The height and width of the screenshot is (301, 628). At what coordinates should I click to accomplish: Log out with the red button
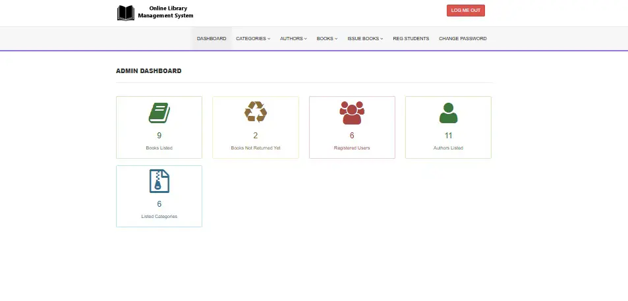tap(466, 11)
